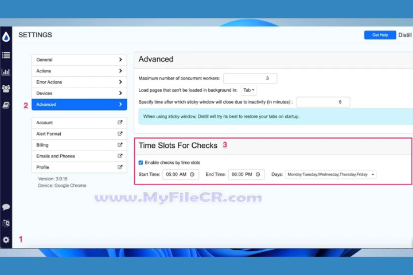The height and width of the screenshot is (275, 413).
Task: Select the Error Actions menu item
Action: click(79, 82)
